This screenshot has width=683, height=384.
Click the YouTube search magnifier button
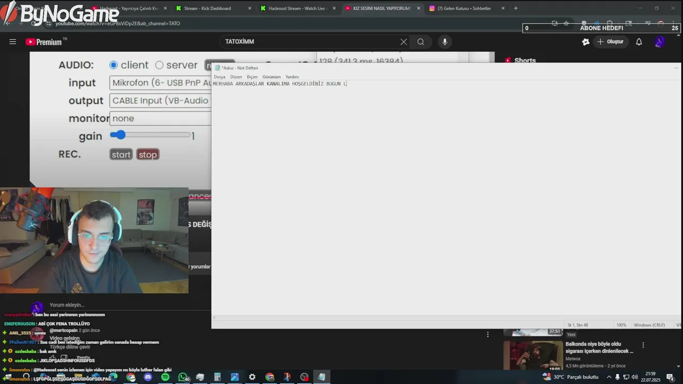point(420,42)
